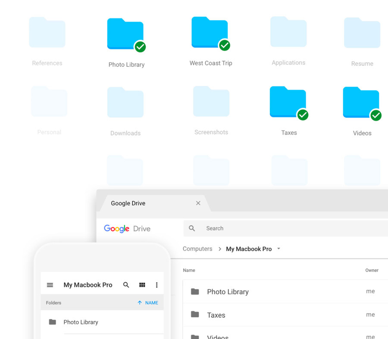Tap the mobile search magnifier icon
The width and height of the screenshot is (388, 339).
[x=126, y=285]
